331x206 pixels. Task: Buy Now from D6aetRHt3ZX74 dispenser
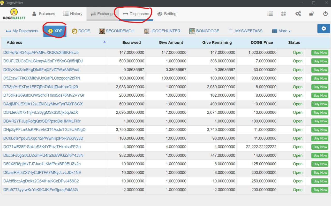320,172
